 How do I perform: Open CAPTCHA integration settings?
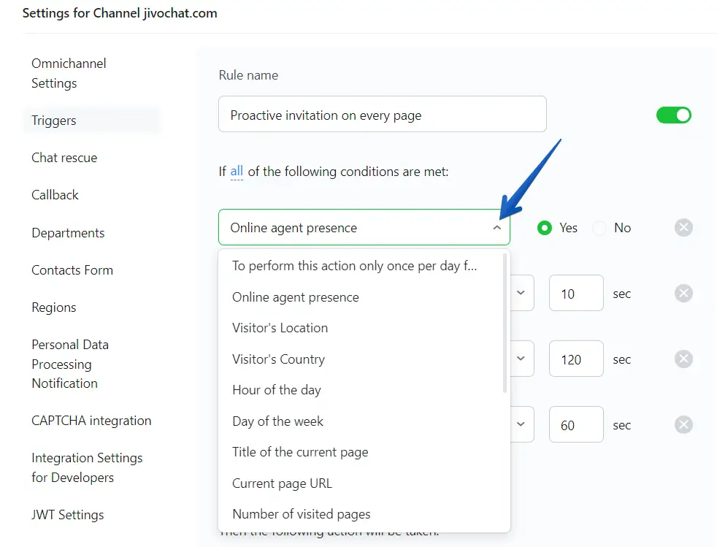click(91, 421)
